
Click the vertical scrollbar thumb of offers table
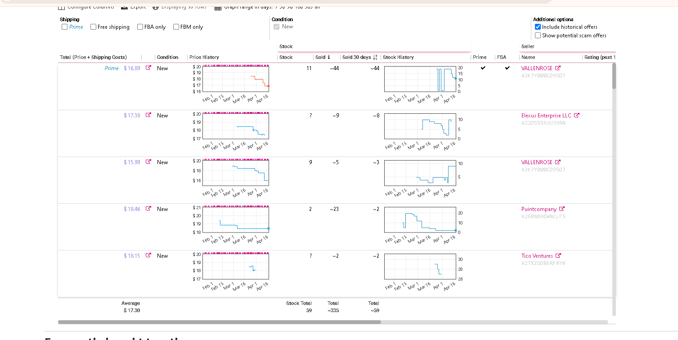pos(614,76)
